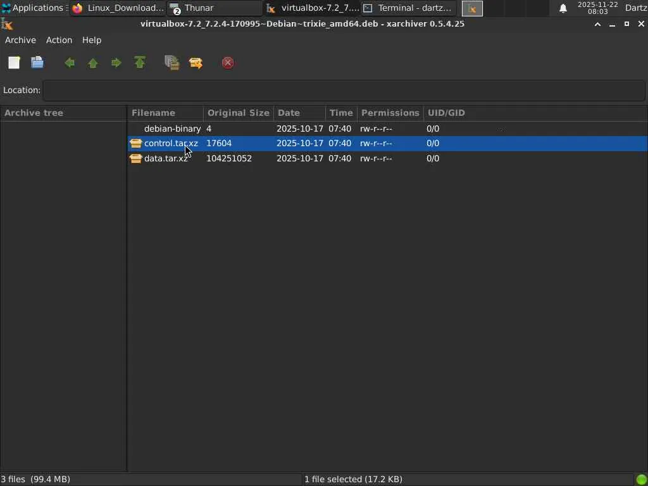
Task: Jump to archive root with top arrow
Action: (x=140, y=63)
